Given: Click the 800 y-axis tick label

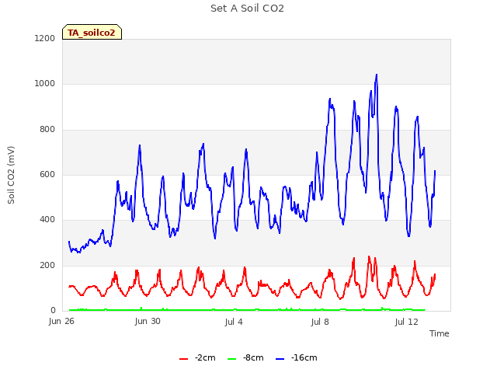Looking at the screenshot, I should click(x=47, y=129).
